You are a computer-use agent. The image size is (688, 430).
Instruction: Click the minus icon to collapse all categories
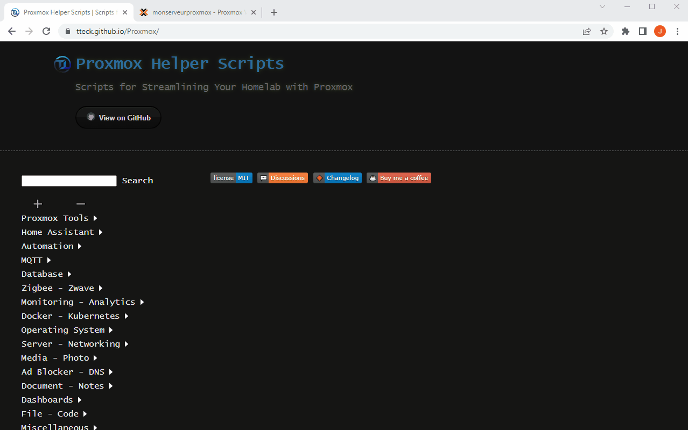click(x=81, y=204)
